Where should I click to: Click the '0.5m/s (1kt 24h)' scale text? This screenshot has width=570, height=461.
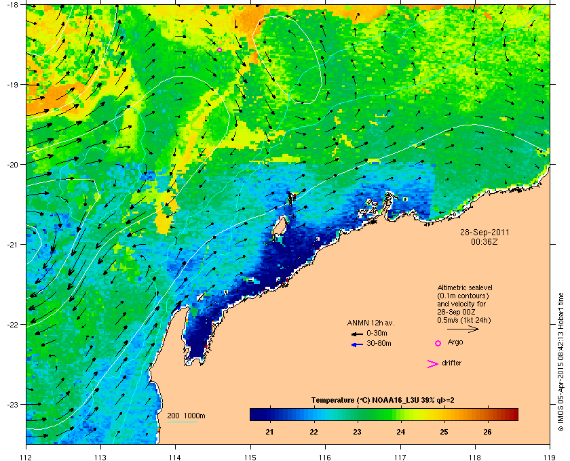(x=464, y=321)
